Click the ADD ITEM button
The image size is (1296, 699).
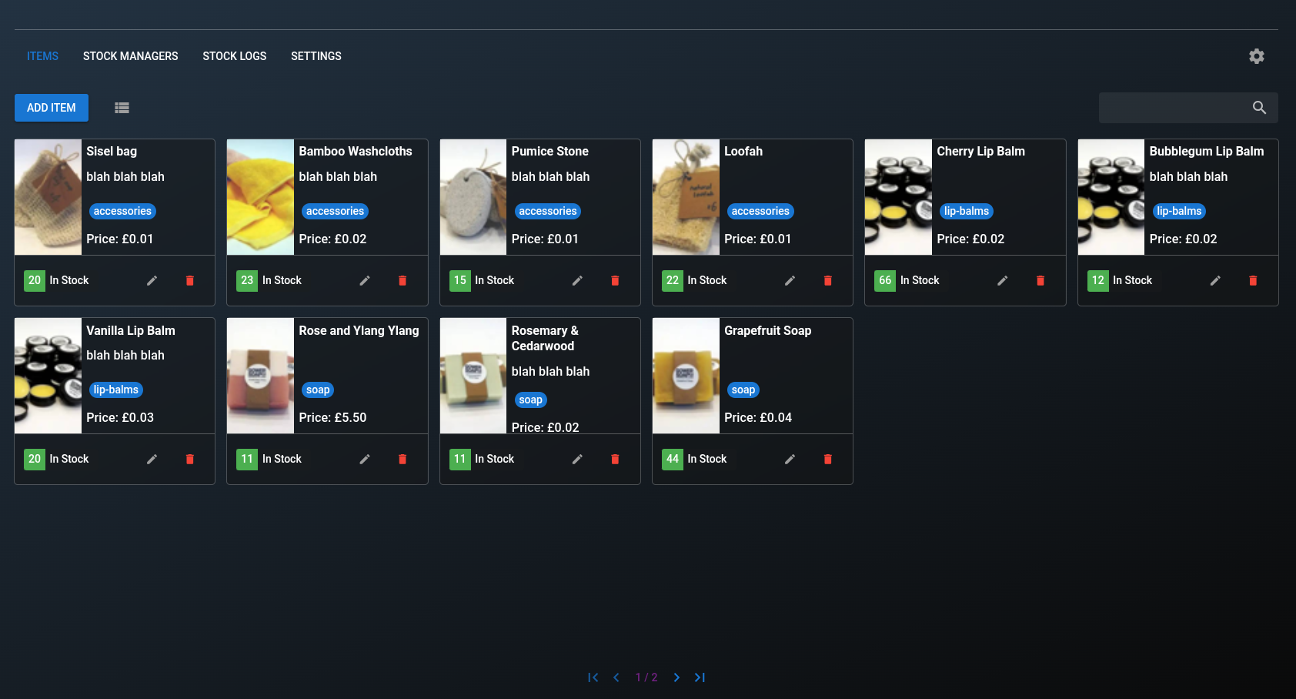51,108
